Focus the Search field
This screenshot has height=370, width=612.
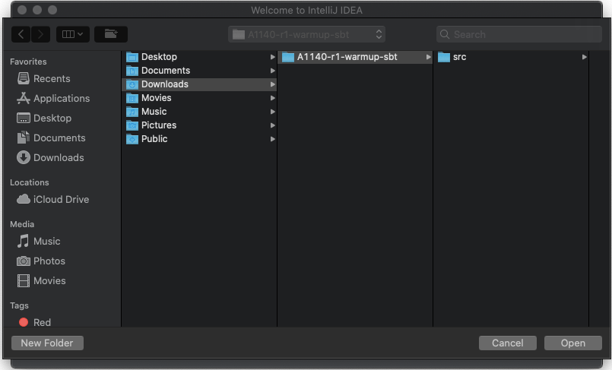point(518,34)
